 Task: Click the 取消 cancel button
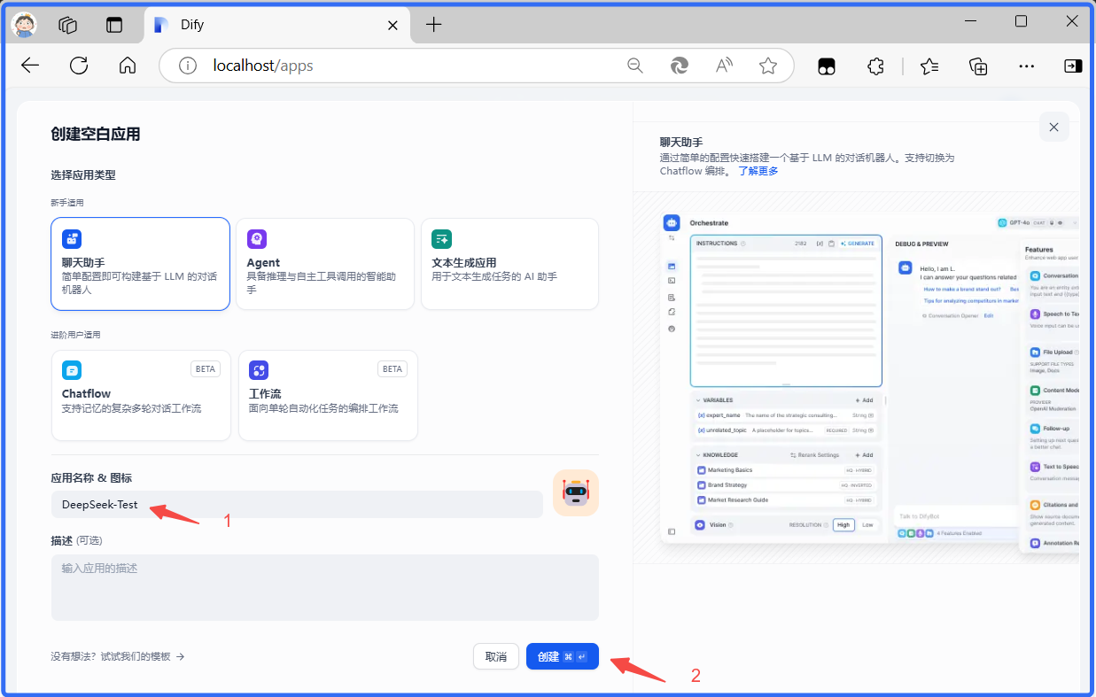coord(496,656)
